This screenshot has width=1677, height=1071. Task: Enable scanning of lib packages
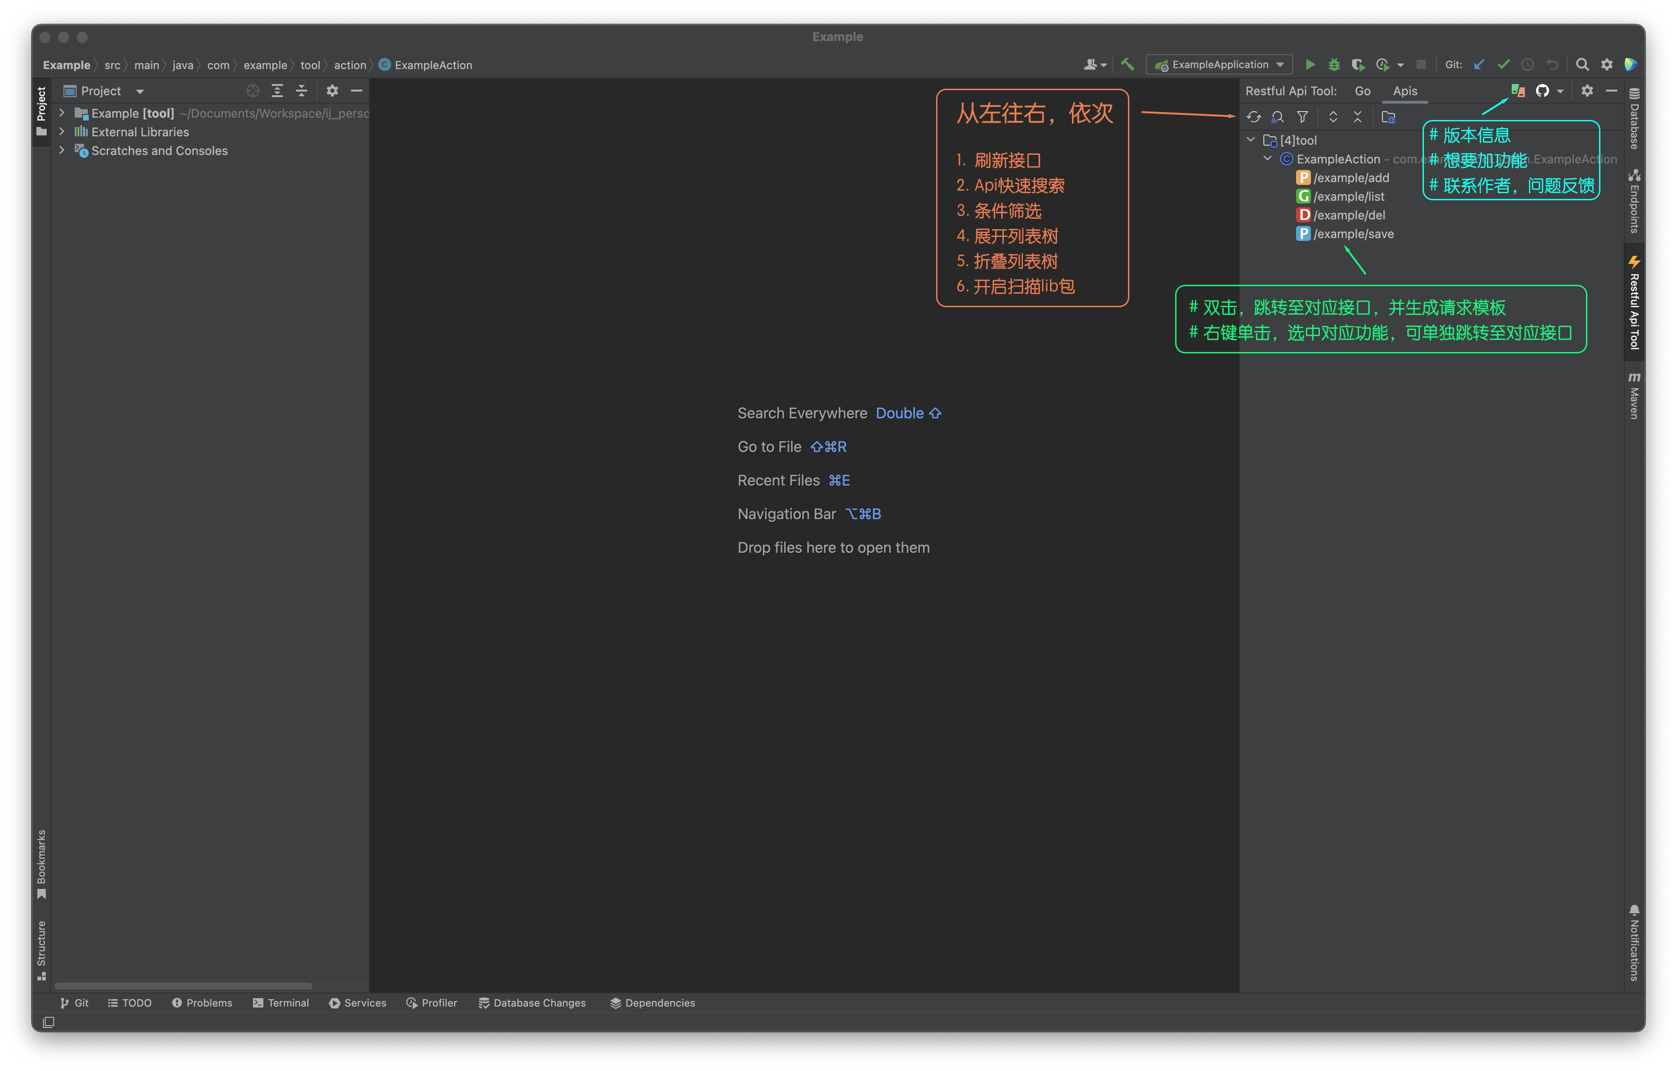(1388, 116)
